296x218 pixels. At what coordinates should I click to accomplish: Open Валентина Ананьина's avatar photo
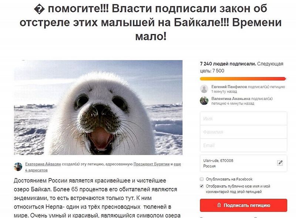204,101
